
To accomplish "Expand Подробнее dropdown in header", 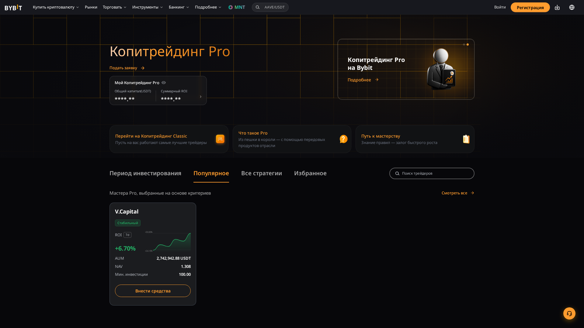I will 208,7.
